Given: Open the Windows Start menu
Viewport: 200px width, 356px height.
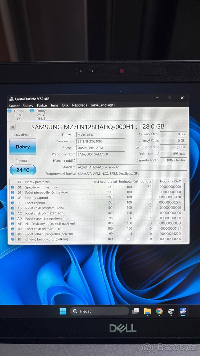Looking at the screenshot, I should [63, 311].
